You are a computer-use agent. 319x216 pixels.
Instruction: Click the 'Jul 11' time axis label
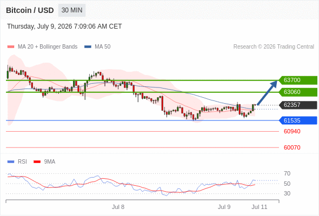coord(260,207)
